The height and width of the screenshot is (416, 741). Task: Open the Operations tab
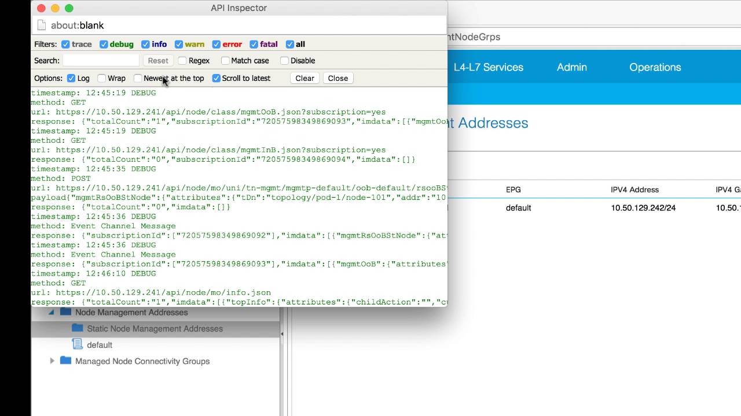pyautogui.click(x=655, y=67)
